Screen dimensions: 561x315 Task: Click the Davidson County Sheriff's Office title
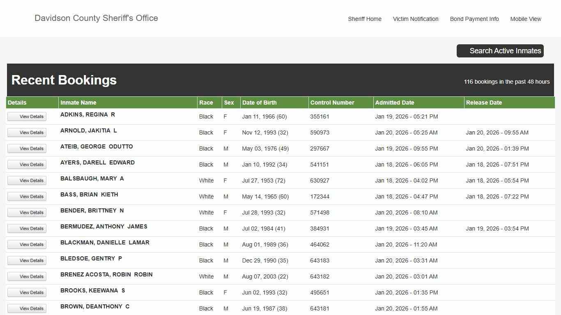[96, 18]
